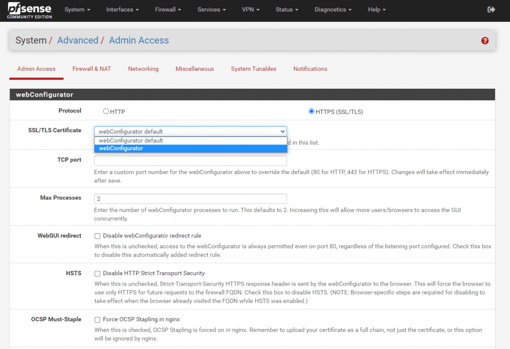Image resolution: width=510 pixels, height=349 pixels.
Task: Open the Interfaces menu
Action: pos(123,10)
